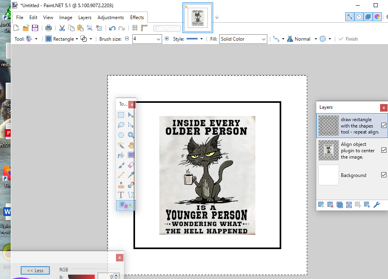Click the Deselect toolbar icon
The image size is (388, 279).
point(99,28)
